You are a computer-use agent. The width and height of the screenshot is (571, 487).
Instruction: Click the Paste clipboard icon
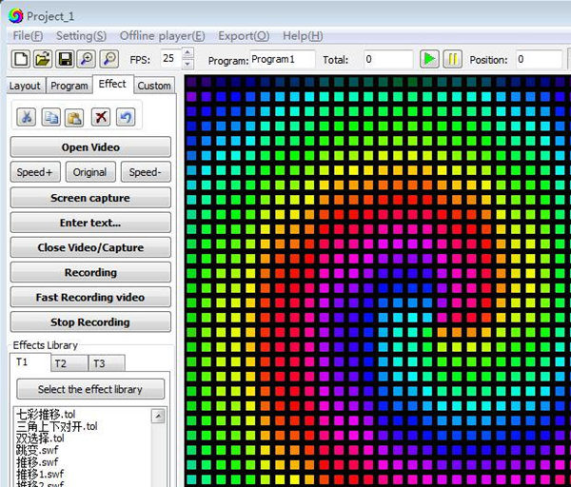pyautogui.click(x=74, y=117)
